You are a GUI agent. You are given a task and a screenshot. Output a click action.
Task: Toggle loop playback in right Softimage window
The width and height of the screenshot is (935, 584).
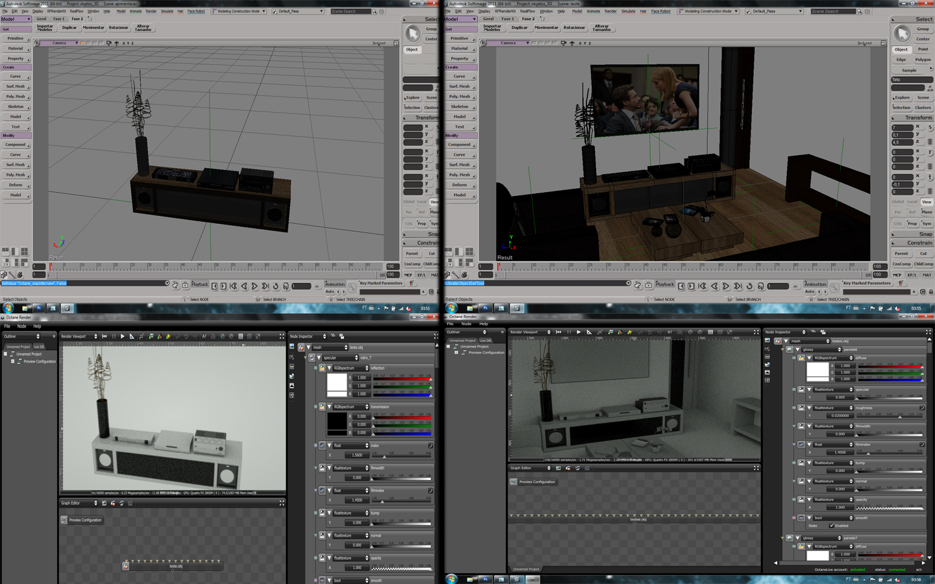click(x=750, y=286)
